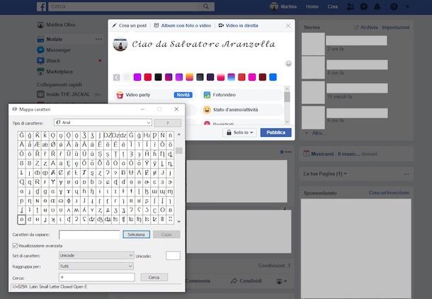Choose the dark maroon background swatch
The width and height of the screenshot is (432, 299).
263,77
